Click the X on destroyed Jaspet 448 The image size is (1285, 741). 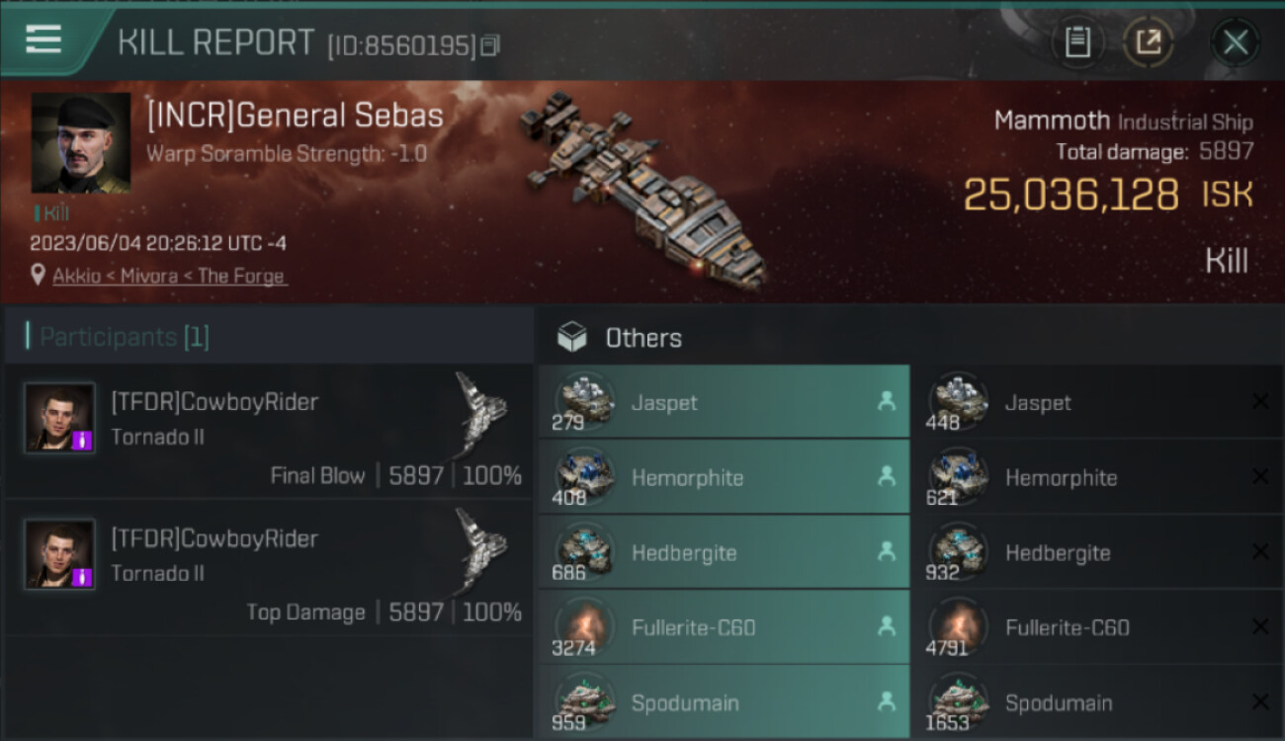(x=1260, y=402)
